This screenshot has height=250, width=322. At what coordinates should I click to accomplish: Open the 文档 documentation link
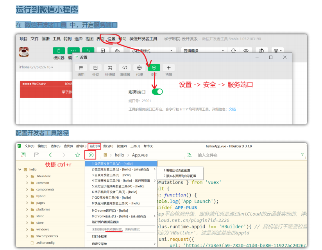[232, 109]
